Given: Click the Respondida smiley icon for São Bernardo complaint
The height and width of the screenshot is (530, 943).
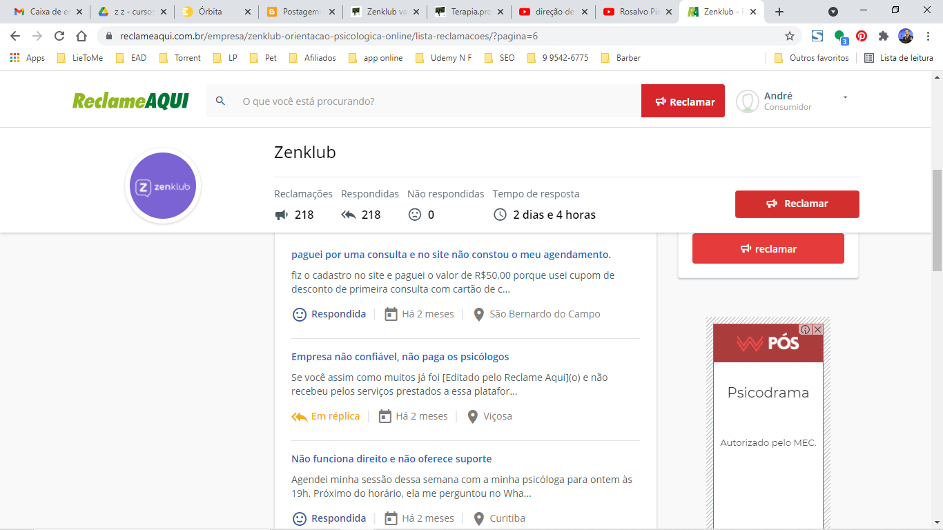Looking at the screenshot, I should 299,314.
